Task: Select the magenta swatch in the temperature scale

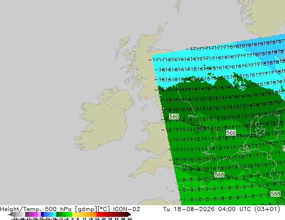Action: pyautogui.click(x=36, y=214)
